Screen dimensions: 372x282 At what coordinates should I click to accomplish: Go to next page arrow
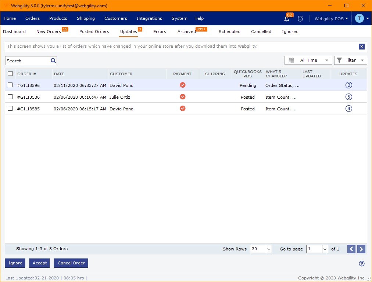pos(361,249)
